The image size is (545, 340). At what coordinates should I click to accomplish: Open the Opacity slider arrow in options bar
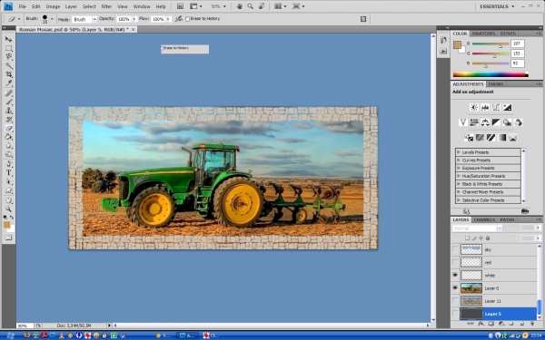pyautogui.click(x=134, y=19)
